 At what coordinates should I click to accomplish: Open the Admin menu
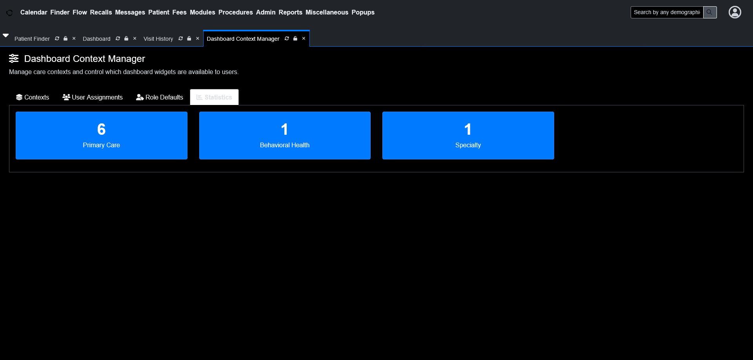(x=266, y=12)
